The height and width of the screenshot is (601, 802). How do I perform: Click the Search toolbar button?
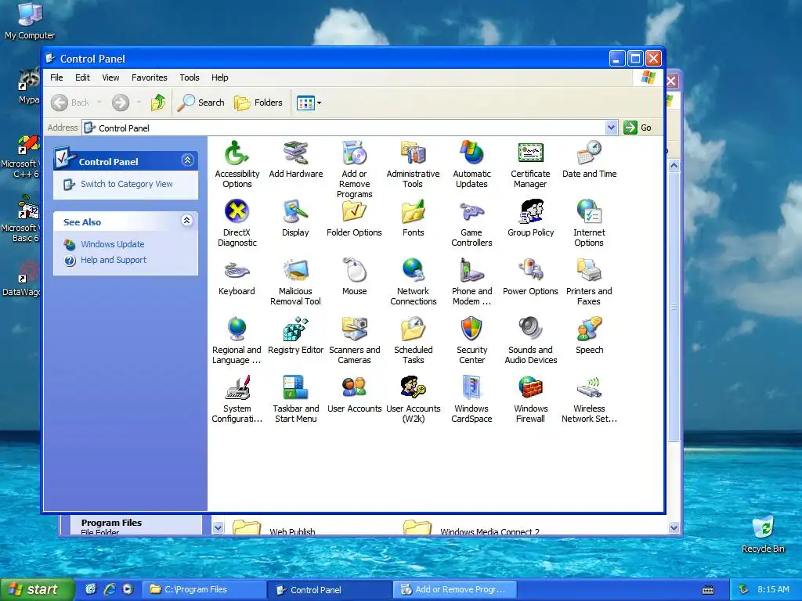pos(201,103)
